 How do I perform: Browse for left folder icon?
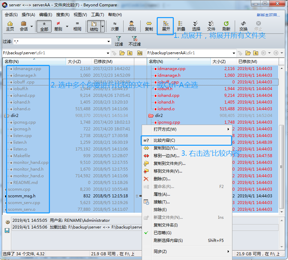[122, 53]
